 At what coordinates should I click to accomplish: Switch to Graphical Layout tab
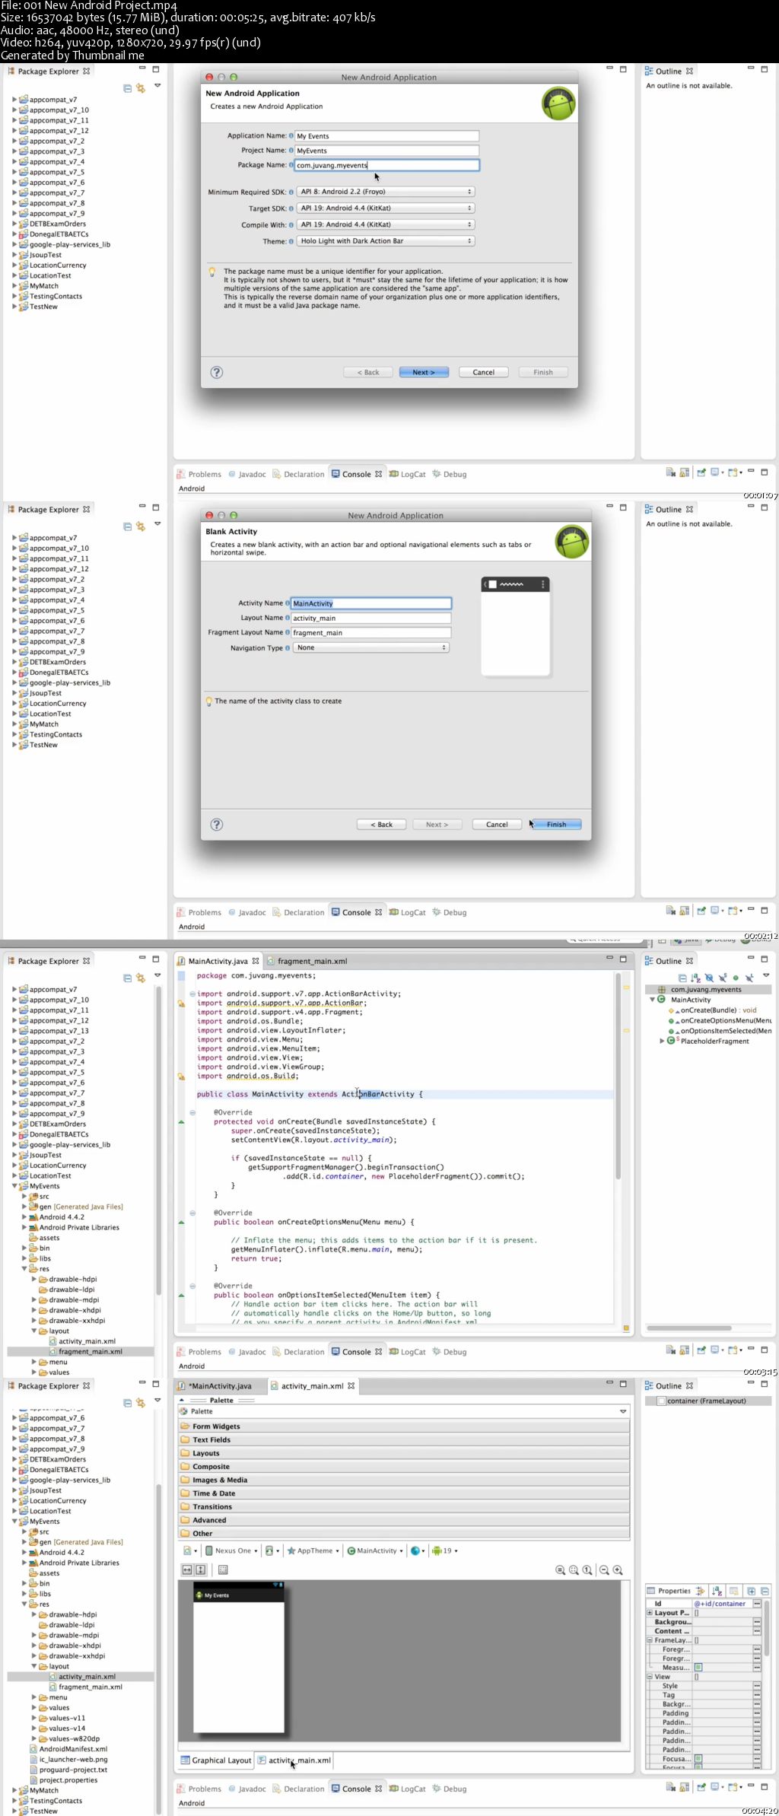(215, 1760)
